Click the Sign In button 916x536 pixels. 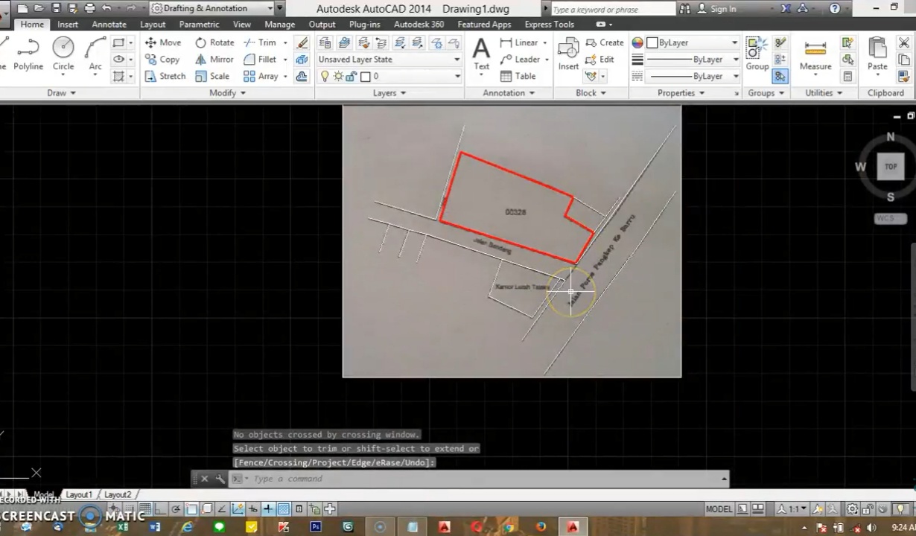[x=722, y=9]
